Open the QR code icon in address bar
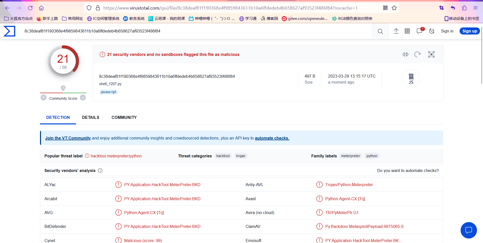This screenshot has width=483, height=243. pyautogui.click(x=385, y=8)
